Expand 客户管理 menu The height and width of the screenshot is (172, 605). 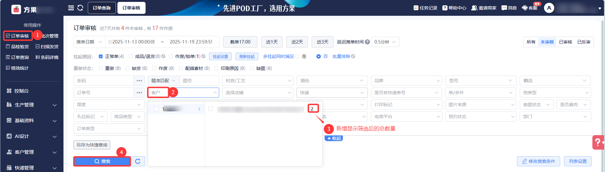(x=32, y=152)
